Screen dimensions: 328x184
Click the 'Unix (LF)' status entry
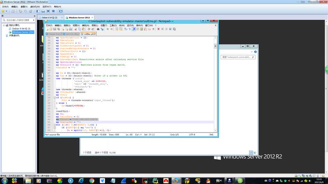pos(175,135)
